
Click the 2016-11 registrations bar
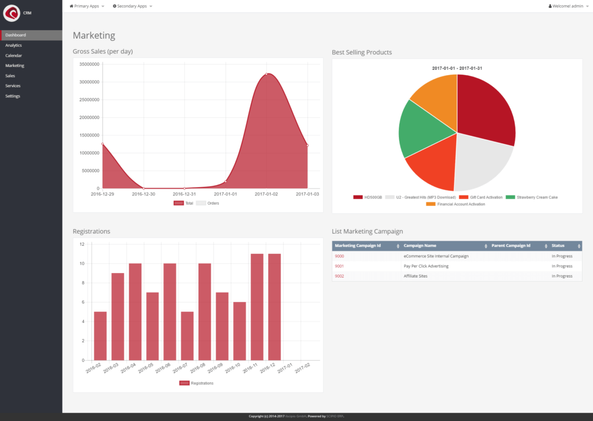click(257, 306)
